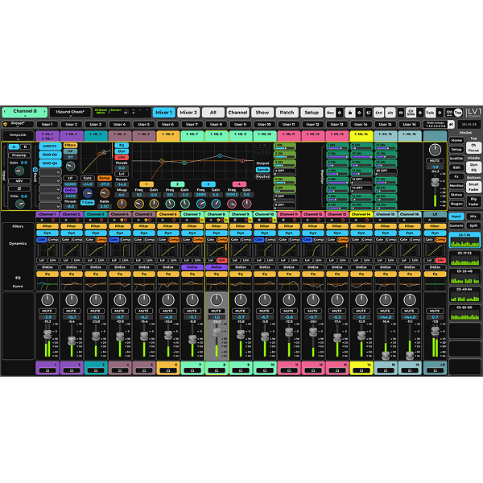This screenshot has height=483, width=483.
Task: Open the Patch tab
Action: tap(287, 113)
